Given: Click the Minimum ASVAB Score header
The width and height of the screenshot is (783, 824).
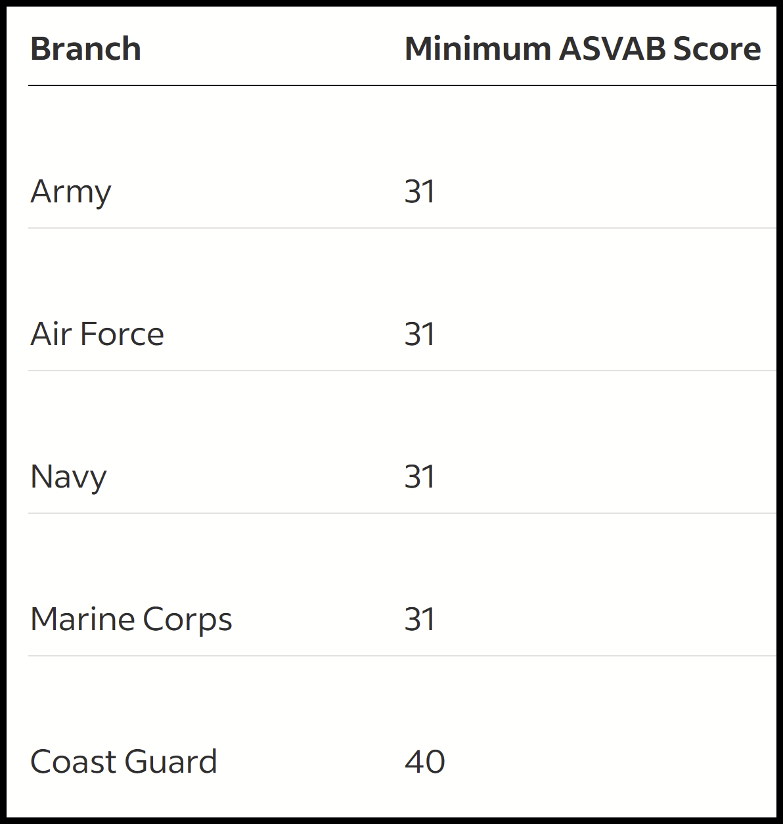Looking at the screenshot, I should (583, 49).
